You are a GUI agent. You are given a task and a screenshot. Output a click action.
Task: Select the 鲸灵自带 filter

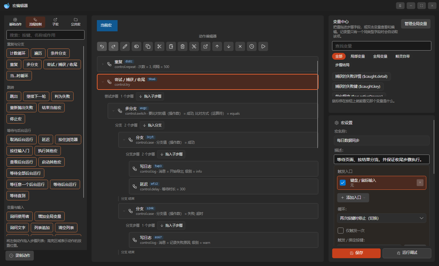(403, 56)
